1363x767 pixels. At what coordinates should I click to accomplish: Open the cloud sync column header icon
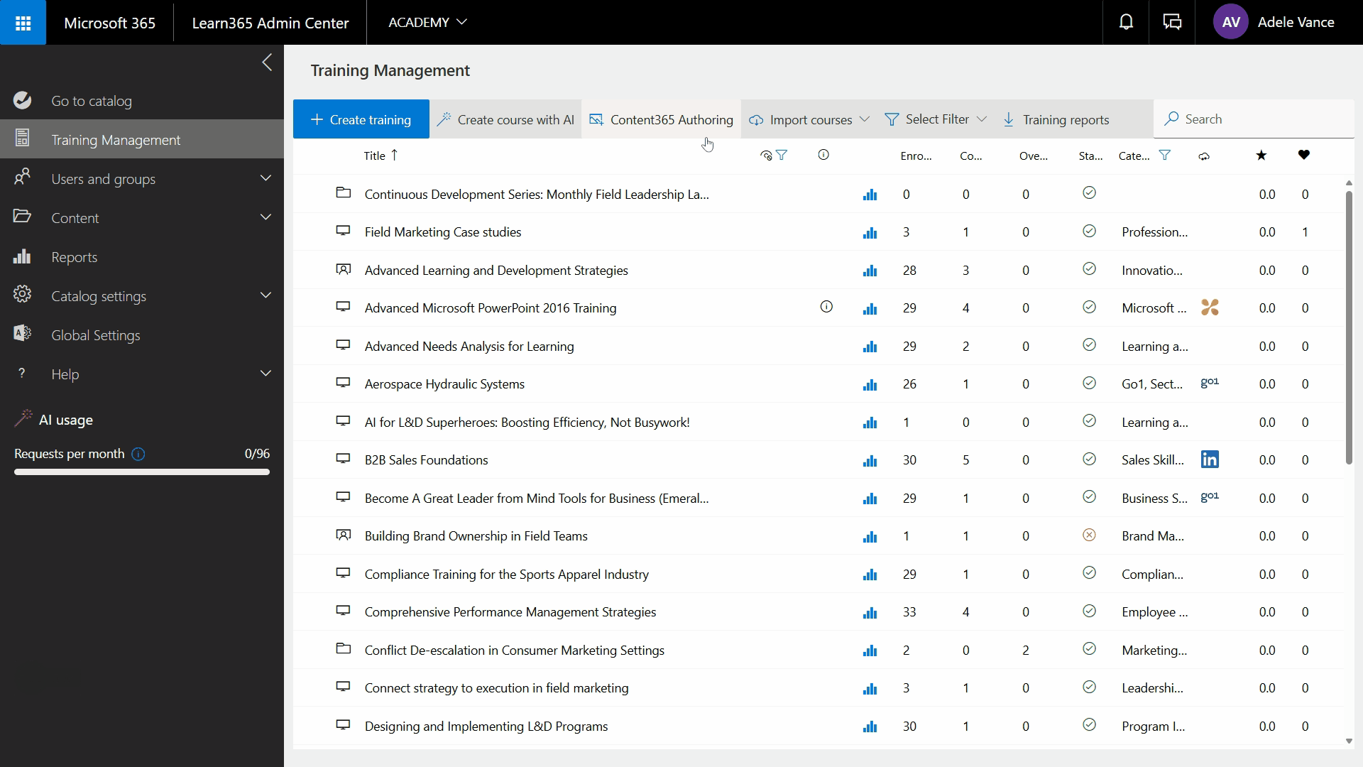(1203, 156)
